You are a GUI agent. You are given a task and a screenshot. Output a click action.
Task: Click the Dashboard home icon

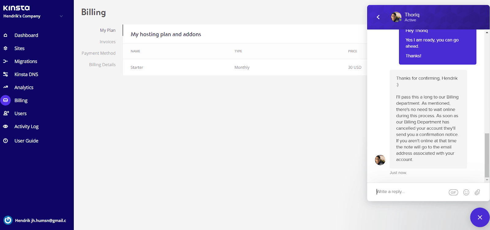coord(6,35)
